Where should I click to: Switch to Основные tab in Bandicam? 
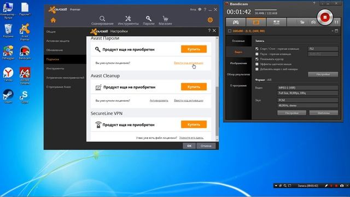tap(238, 41)
